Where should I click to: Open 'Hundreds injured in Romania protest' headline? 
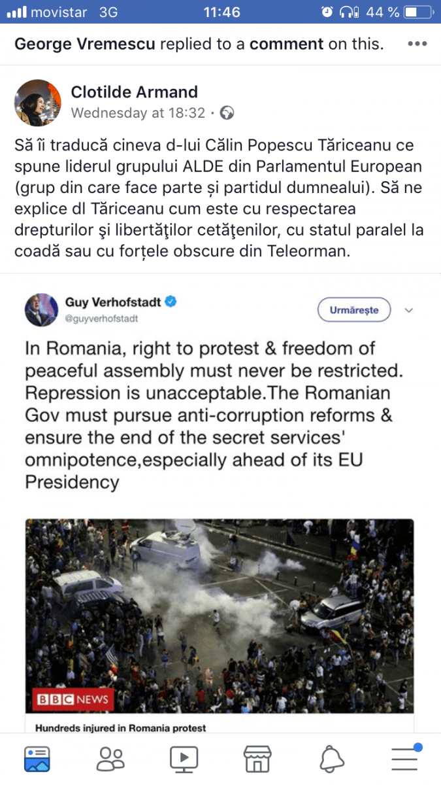click(x=120, y=727)
